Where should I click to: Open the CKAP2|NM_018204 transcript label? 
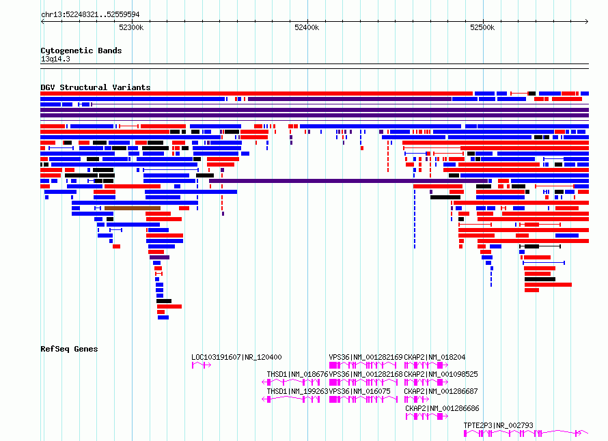coord(434,357)
